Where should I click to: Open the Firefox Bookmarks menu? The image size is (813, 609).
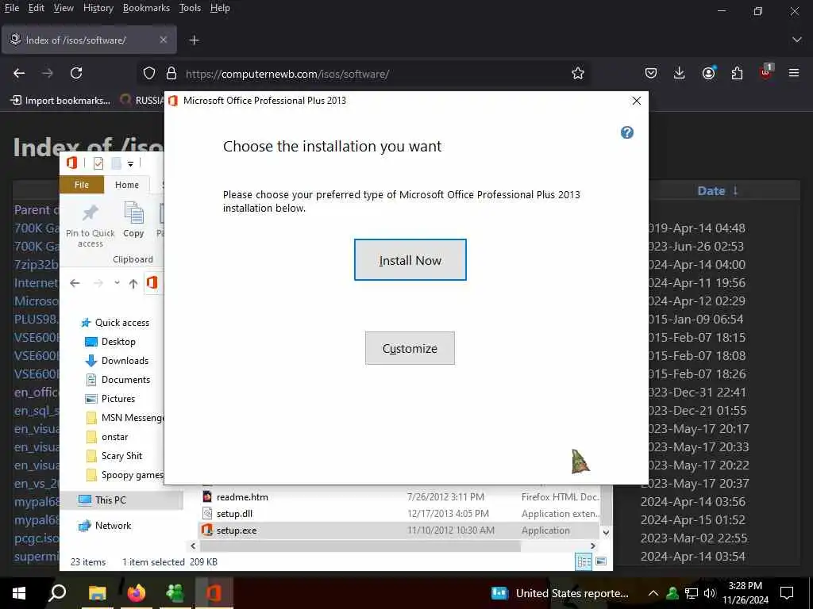coord(146,8)
